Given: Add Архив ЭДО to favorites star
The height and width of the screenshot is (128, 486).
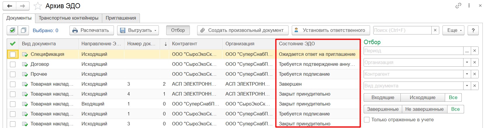Looking at the screenshot, I should click(x=38, y=6).
